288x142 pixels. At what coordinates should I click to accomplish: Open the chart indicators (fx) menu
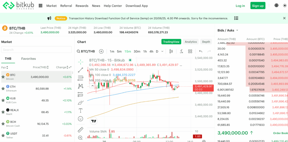pyautogui.click(x=181, y=51)
